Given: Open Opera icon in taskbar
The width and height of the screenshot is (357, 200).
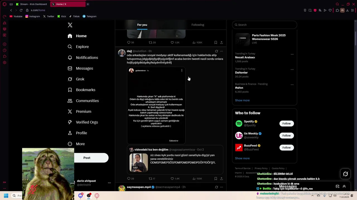Looking at the screenshot, I should tap(97, 196).
